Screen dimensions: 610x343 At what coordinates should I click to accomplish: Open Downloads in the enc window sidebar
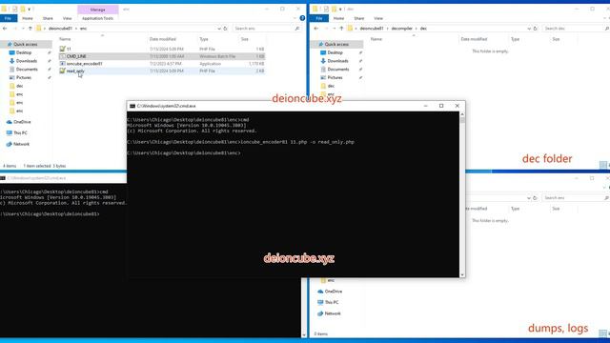pyautogui.click(x=27, y=61)
